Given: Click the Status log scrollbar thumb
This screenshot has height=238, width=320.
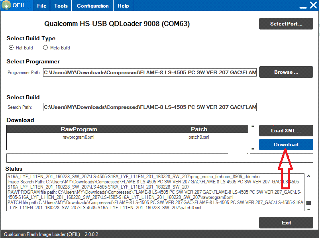Looking at the screenshot, I should point(308,203).
